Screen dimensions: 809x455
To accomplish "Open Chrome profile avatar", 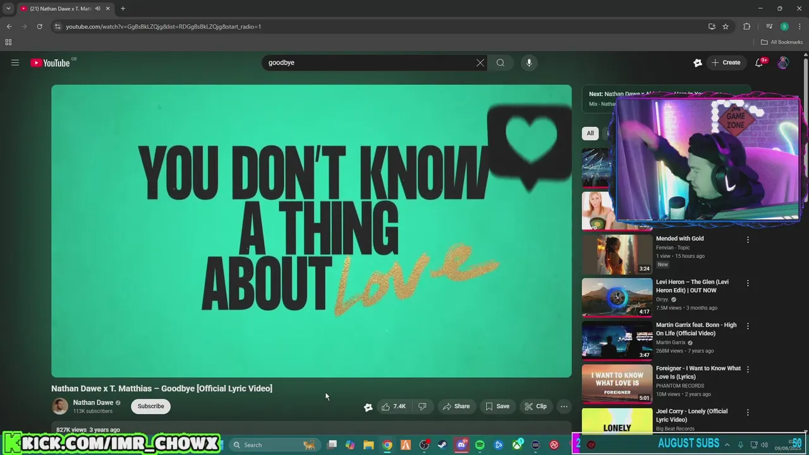I will tap(784, 27).
